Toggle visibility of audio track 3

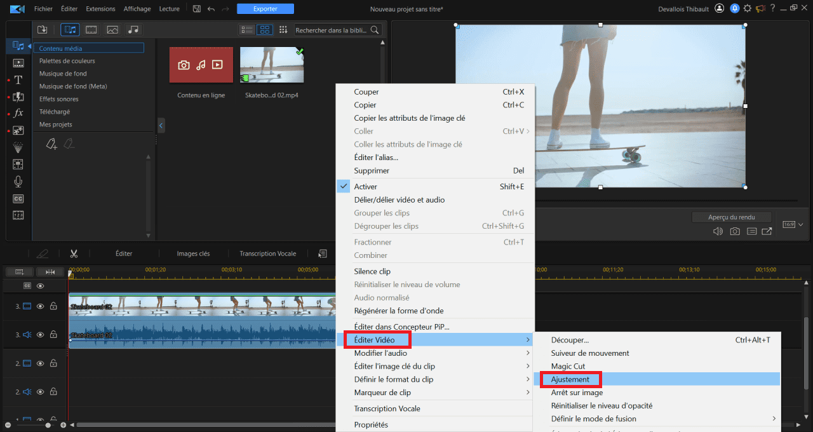[41, 334]
